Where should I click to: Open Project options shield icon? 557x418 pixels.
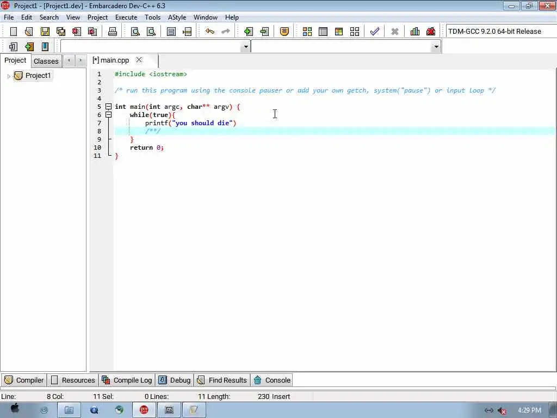(x=284, y=32)
